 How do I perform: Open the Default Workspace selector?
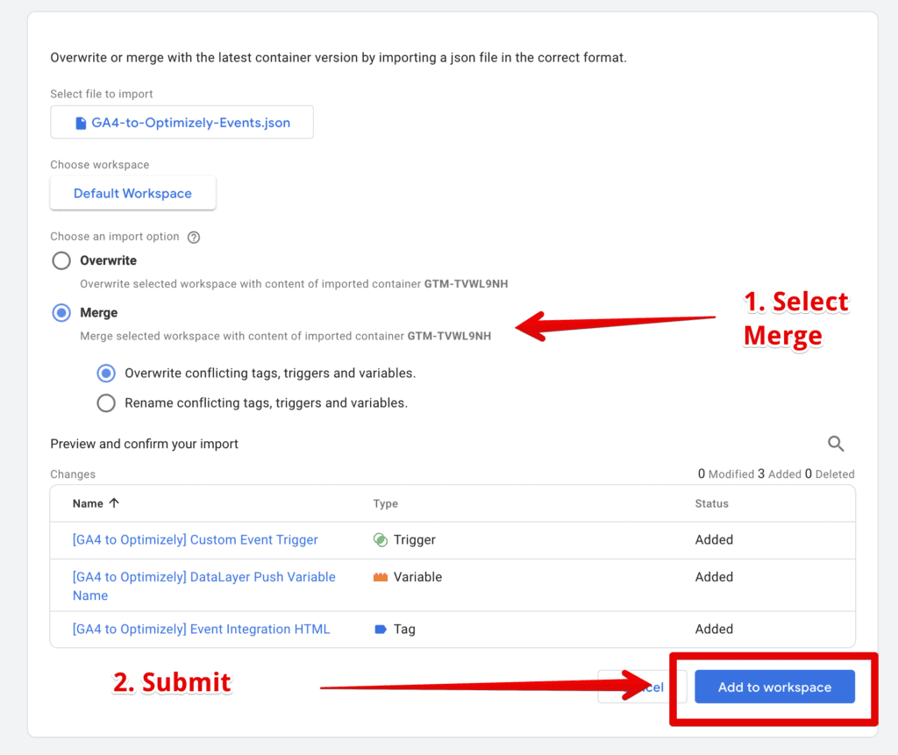(x=132, y=193)
